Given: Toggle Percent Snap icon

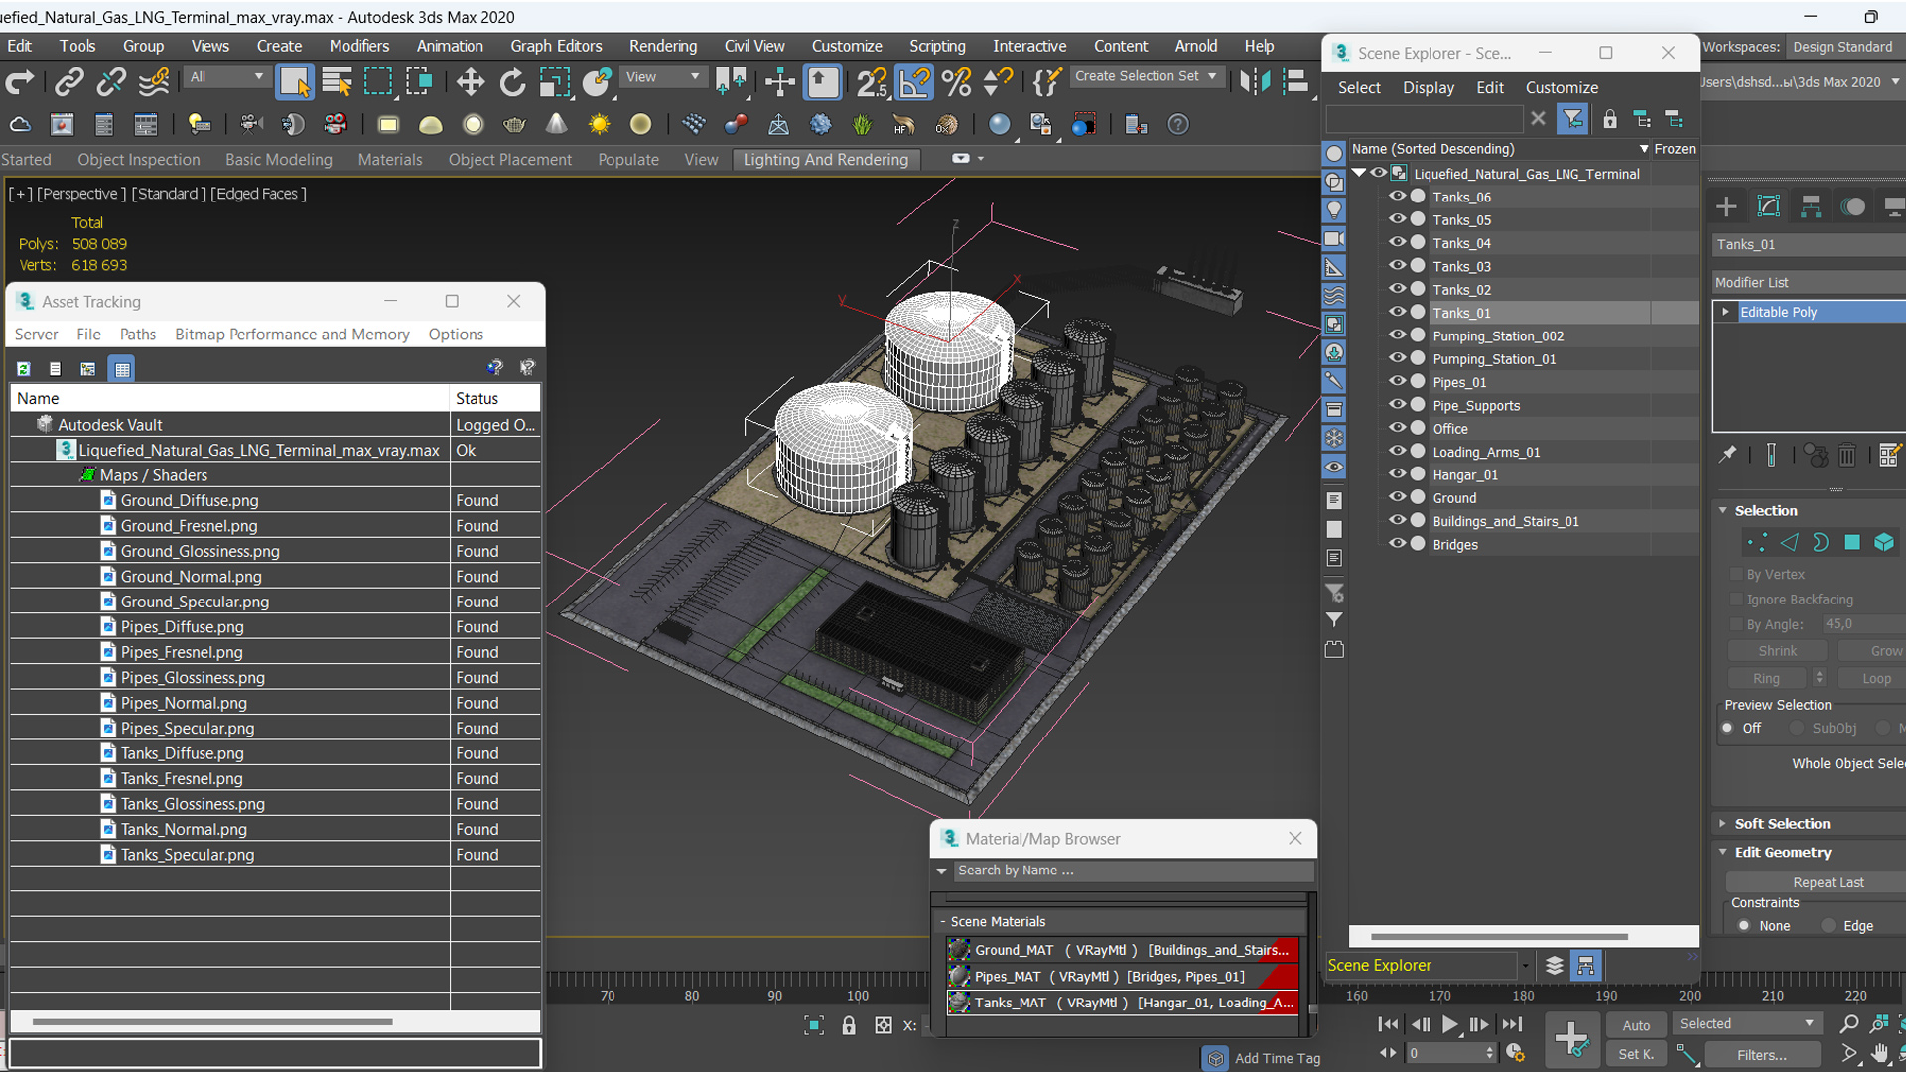Looking at the screenshot, I should (x=956, y=82).
